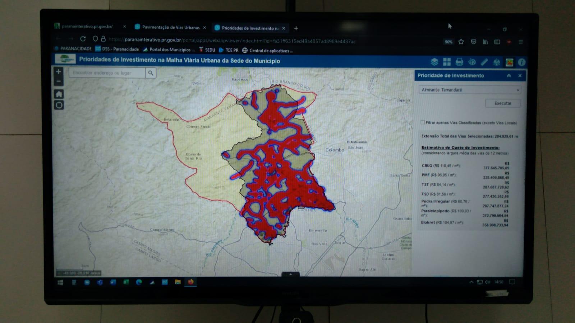
Task: Return map to home extent
Action: 59,94
